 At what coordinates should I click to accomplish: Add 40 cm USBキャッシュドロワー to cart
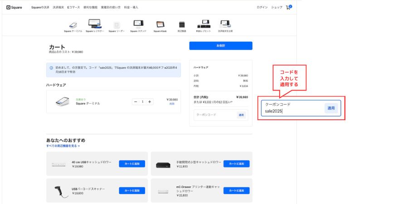pos(132,164)
